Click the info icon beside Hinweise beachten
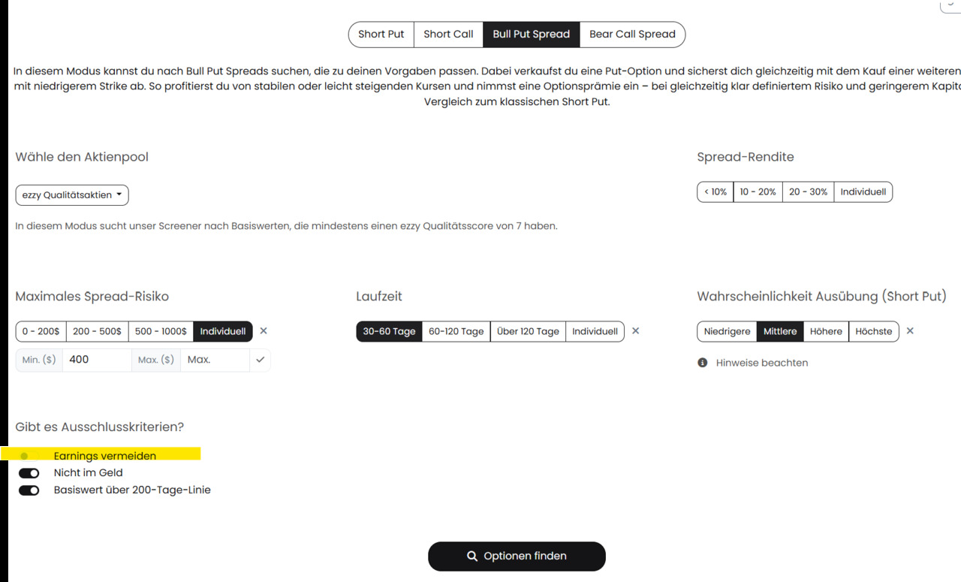Viewport: 961px width, 582px height. (x=703, y=363)
